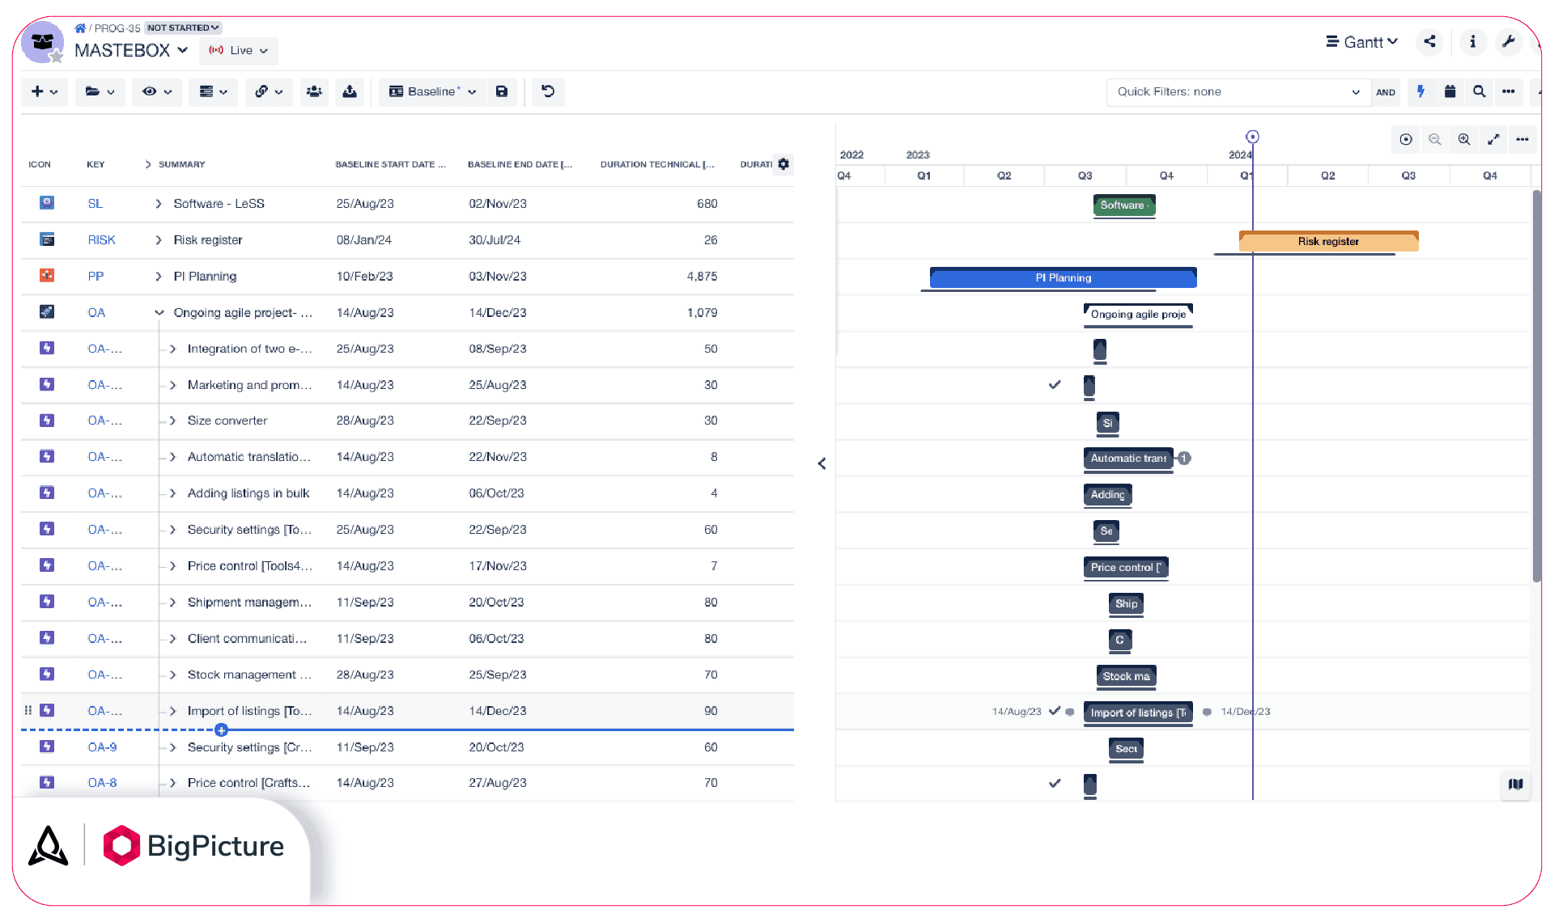
Task: Open the PROG-35 breadcrumb link
Action: click(x=117, y=28)
